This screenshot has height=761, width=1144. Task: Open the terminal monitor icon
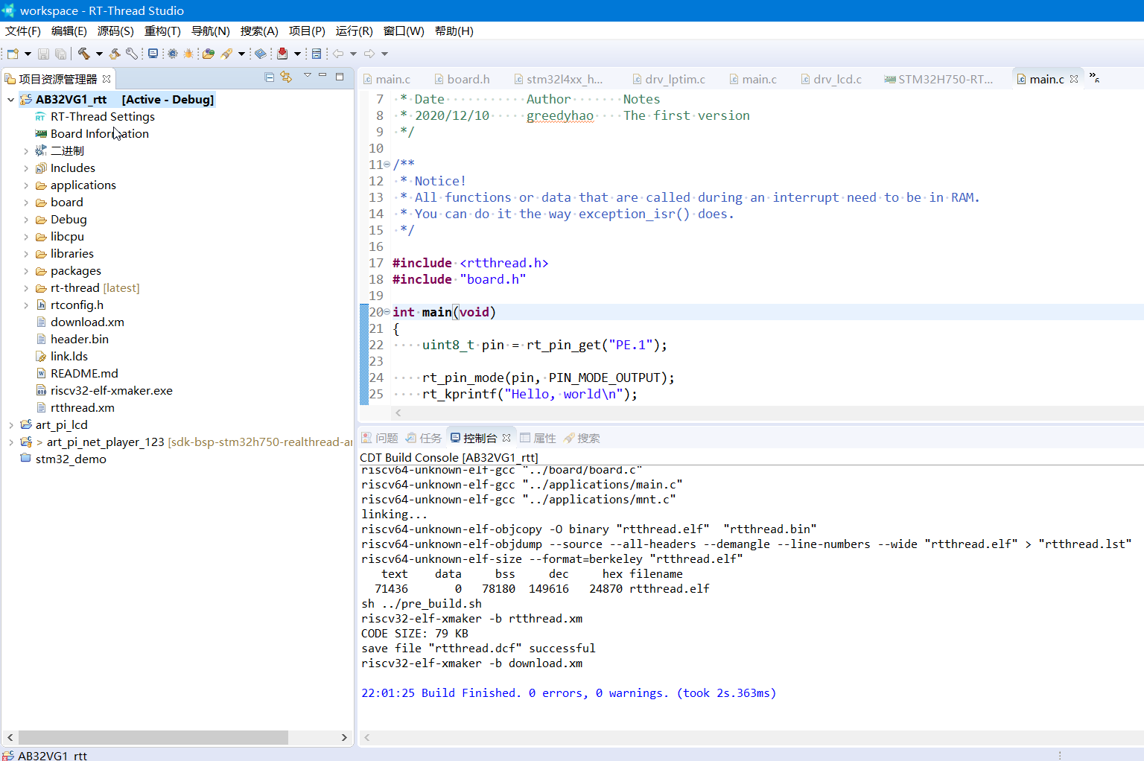(x=153, y=54)
